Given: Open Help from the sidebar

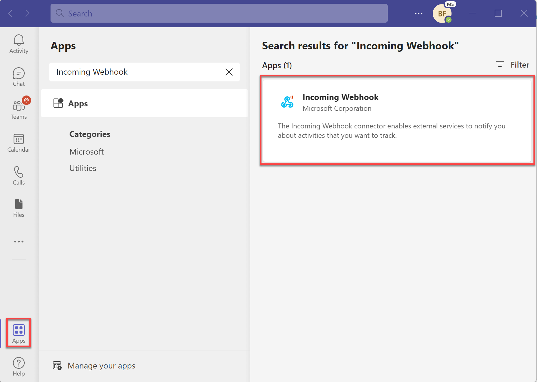Looking at the screenshot, I should pos(19,366).
